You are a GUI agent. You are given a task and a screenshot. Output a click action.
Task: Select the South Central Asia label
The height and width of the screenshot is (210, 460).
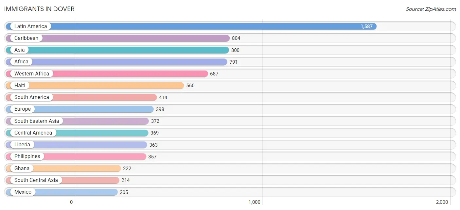tap(36, 180)
